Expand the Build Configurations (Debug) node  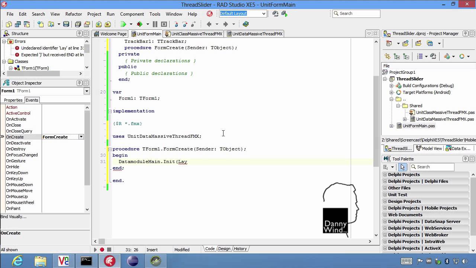pyautogui.click(x=391, y=86)
